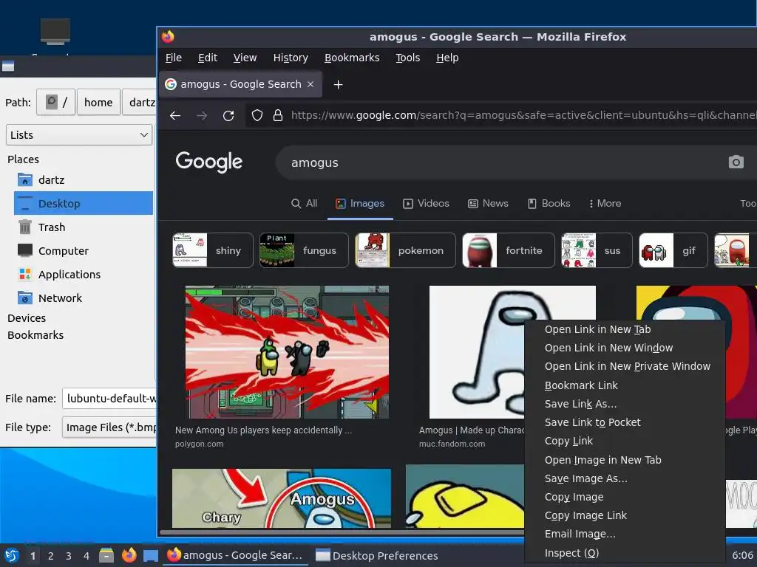The image size is (757, 567).
Task: Search by image using camera icon
Action: click(x=736, y=162)
